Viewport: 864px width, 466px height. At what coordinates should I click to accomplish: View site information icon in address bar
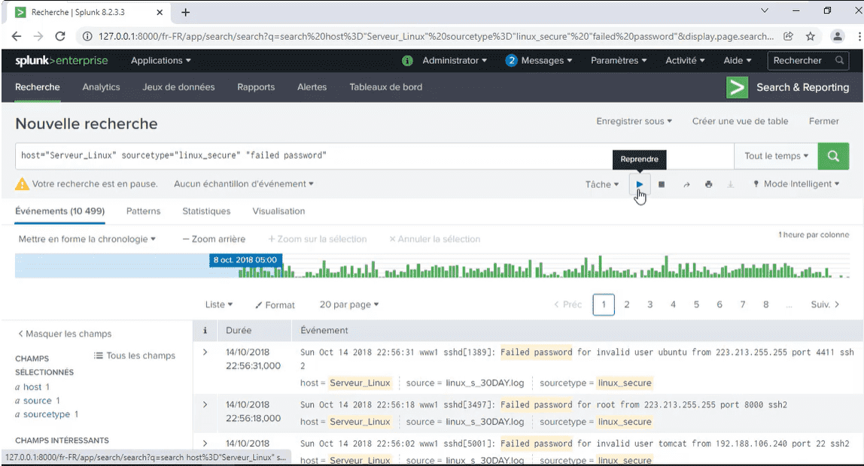point(87,36)
